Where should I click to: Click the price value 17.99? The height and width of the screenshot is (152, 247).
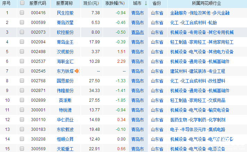[x=94, y=42]
